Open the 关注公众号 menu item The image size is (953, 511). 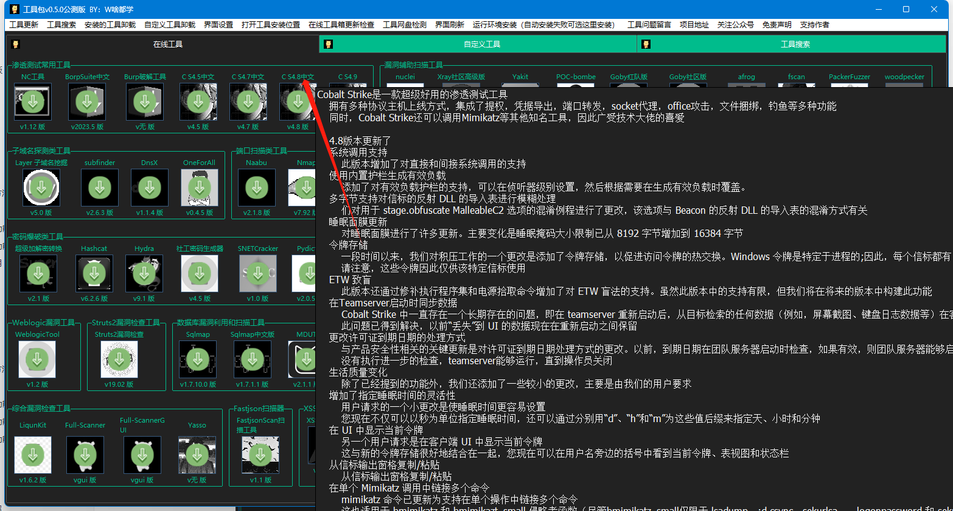pyautogui.click(x=736, y=25)
